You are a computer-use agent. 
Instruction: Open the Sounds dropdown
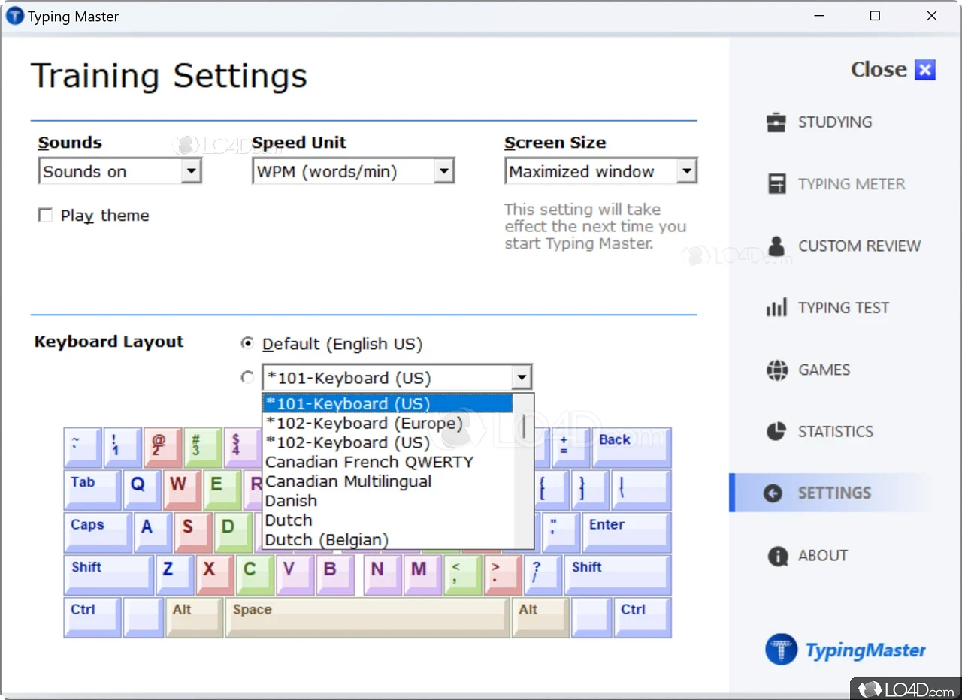192,171
